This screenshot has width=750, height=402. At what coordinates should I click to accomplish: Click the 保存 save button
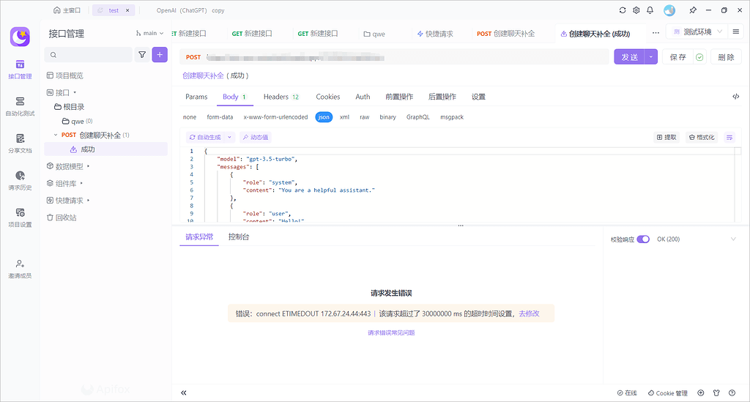tap(677, 57)
